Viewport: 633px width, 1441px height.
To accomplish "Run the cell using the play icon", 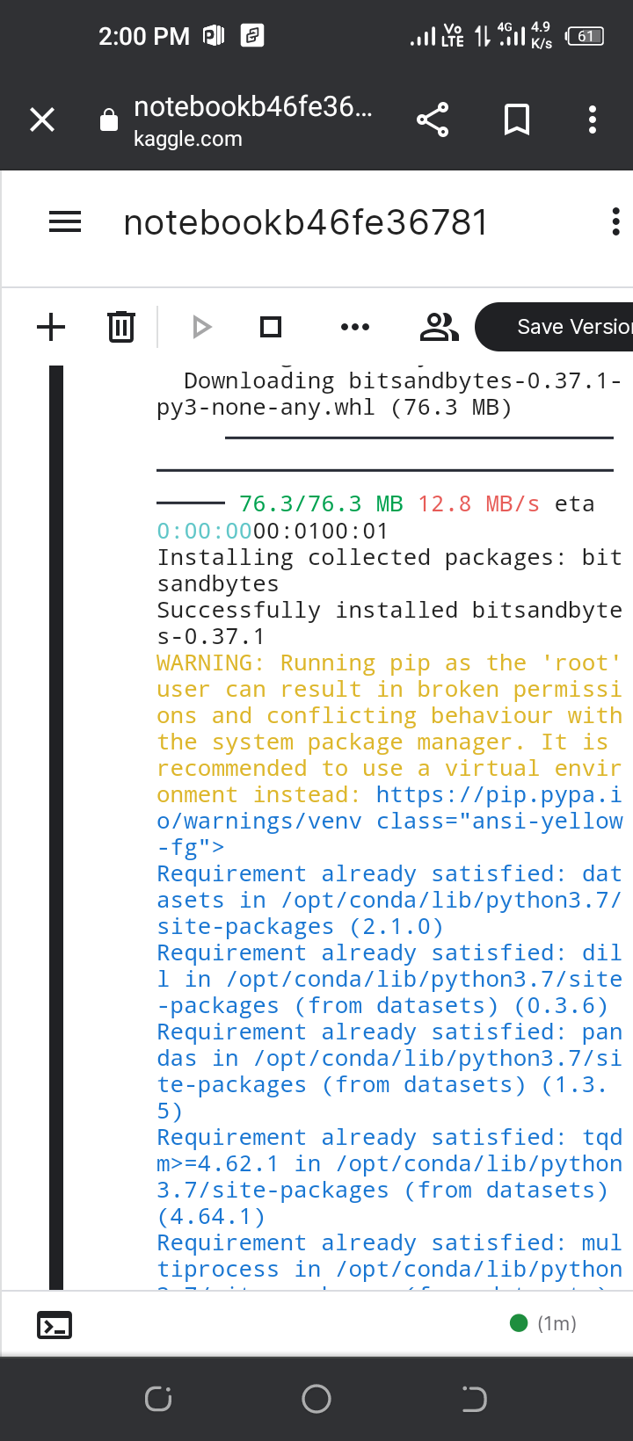I will coord(201,327).
